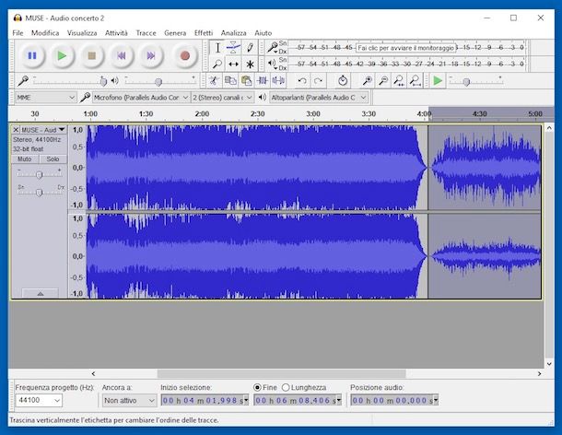Image resolution: width=562 pixels, height=435 pixels.
Task: Start recording with the red Record button
Action: click(x=185, y=55)
